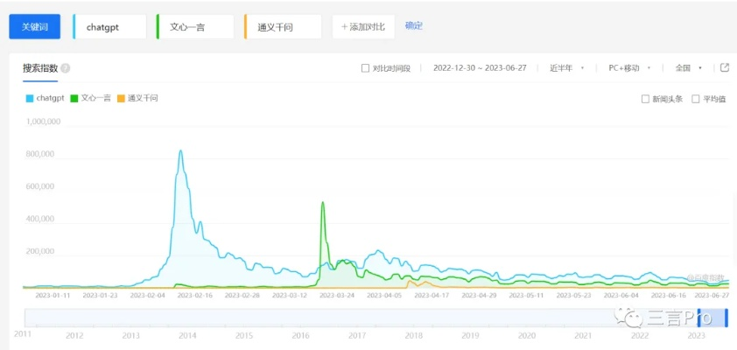
Task: Click the left handle of timeline range
Action: pos(698,318)
